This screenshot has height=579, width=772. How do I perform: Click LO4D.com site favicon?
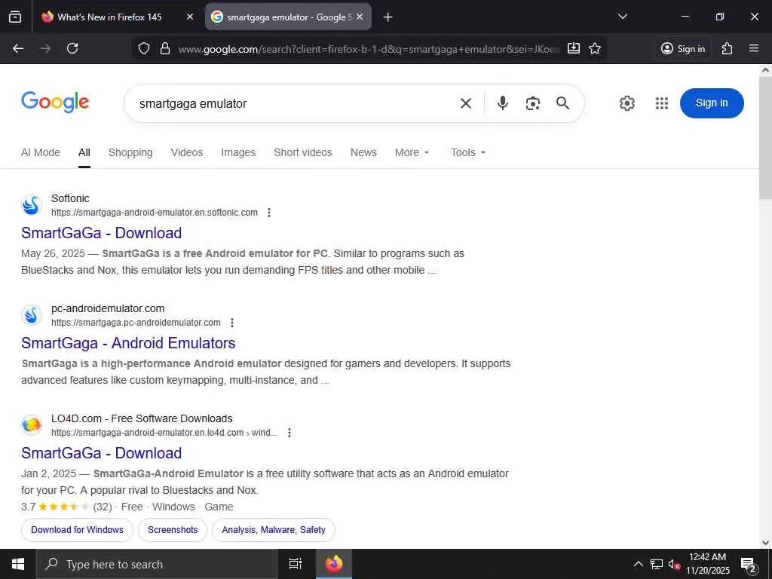(32, 425)
